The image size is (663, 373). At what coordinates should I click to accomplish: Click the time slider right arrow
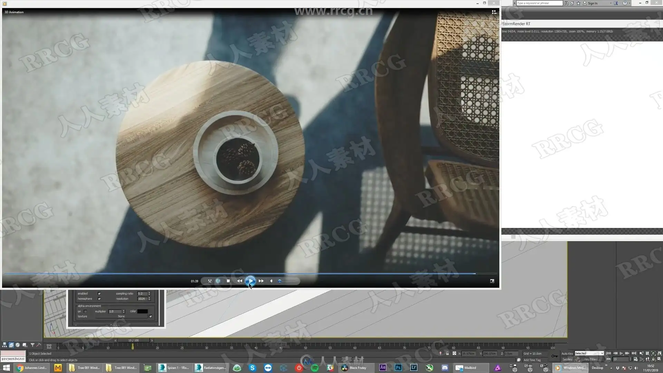[x=152, y=340]
